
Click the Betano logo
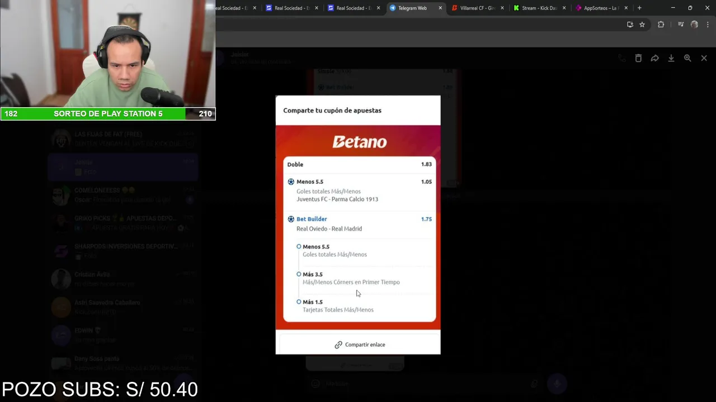click(x=360, y=142)
